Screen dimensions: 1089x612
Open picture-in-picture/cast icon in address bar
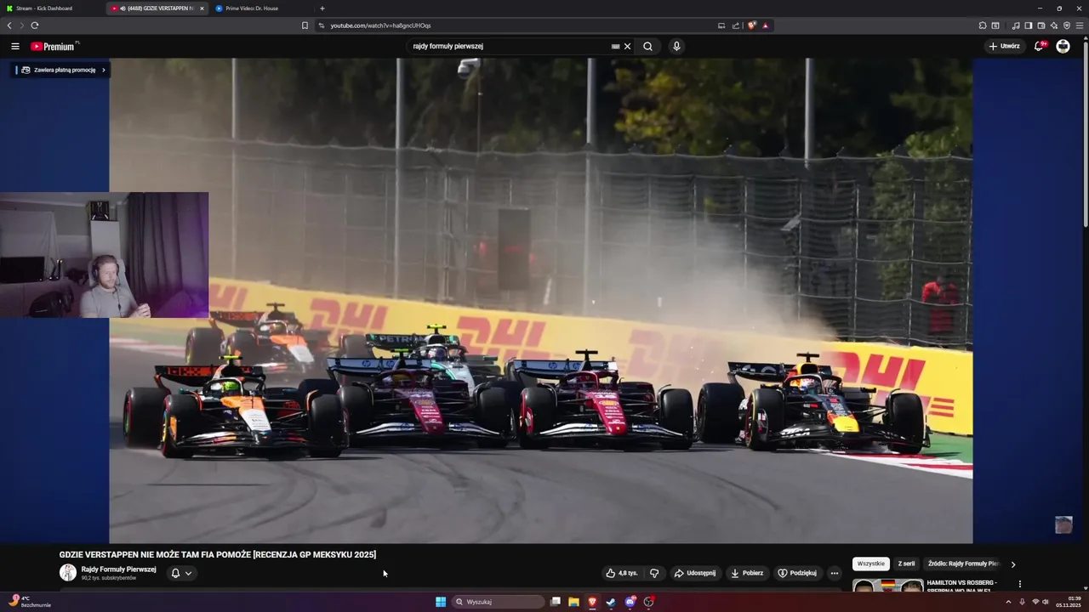721,25
